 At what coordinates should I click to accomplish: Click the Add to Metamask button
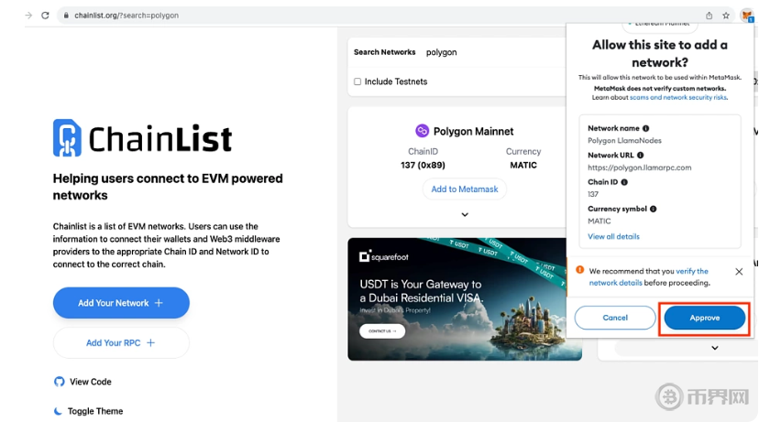point(465,189)
